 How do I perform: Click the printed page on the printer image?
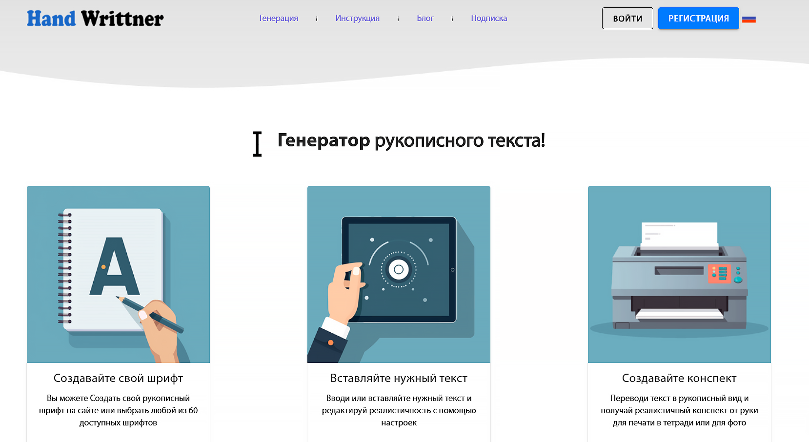tap(679, 234)
